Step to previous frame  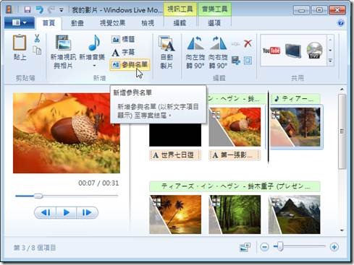pyautogui.click(x=46, y=212)
